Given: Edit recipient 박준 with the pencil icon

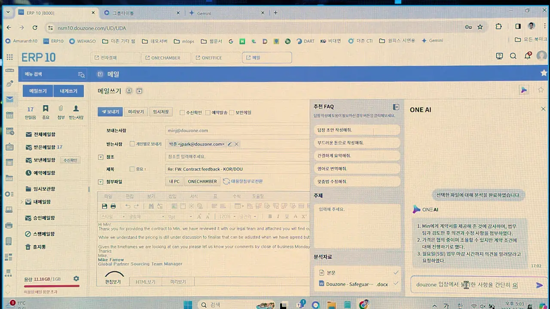Looking at the screenshot, I should [230, 144].
